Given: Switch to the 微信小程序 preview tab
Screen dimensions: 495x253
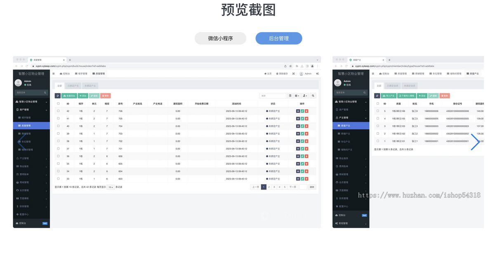Looking at the screenshot, I should point(220,38).
